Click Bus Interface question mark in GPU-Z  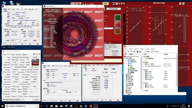(39, 72)
